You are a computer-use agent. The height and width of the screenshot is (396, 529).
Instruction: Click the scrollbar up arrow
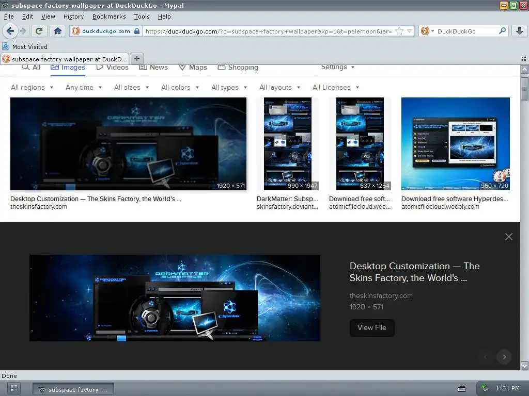[524, 70]
